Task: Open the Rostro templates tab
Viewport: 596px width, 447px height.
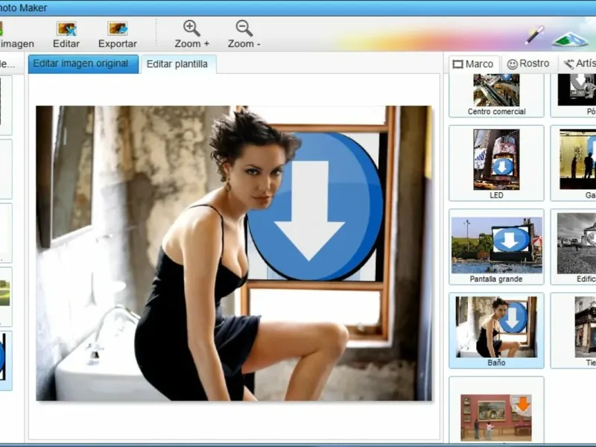Action: tap(529, 64)
